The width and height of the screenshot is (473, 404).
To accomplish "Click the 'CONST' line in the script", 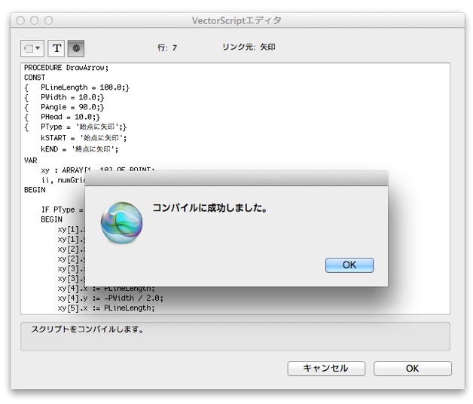I will point(35,78).
